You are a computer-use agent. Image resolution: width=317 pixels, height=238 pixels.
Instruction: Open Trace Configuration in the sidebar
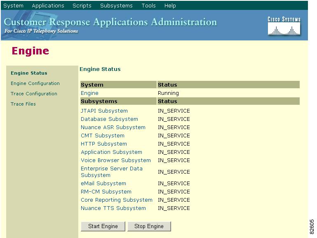coord(34,94)
